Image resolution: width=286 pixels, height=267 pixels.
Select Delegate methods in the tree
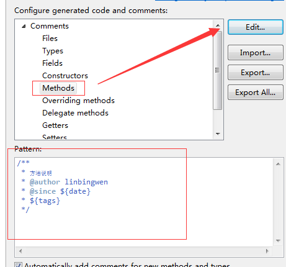pyautogui.click(x=75, y=113)
